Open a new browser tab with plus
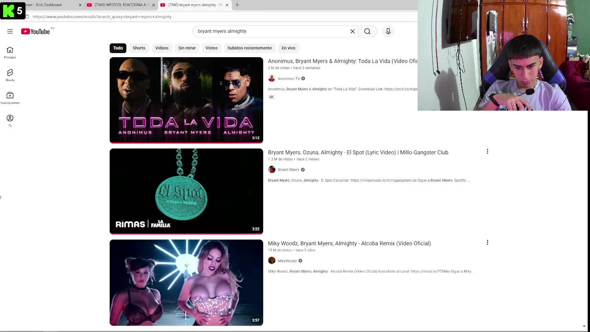 237,5
